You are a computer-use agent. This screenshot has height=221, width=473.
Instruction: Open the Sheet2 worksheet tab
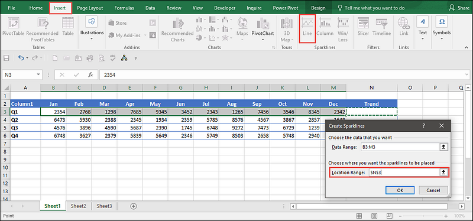pyautogui.click(x=79, y=206)
